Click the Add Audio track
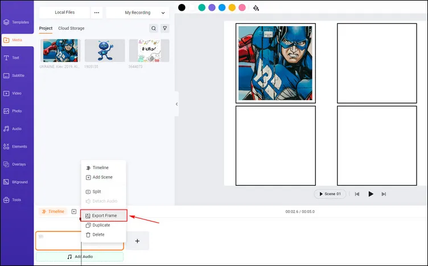Screen dimensions: 428x266 point(80,257)
